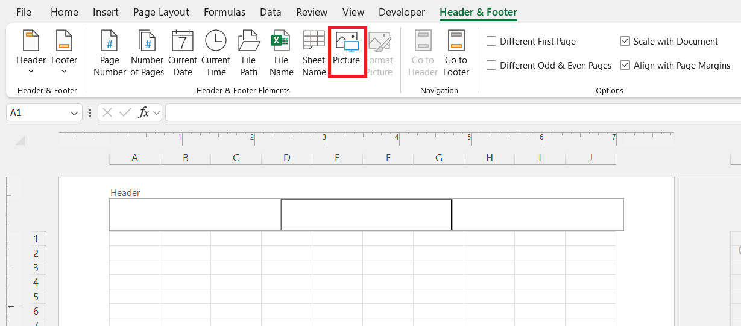Open the Developer tab

pos(402,12)
